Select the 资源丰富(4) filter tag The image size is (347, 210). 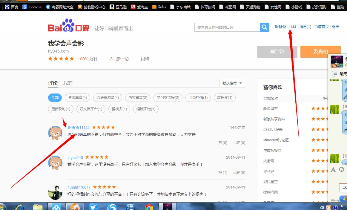[77, 98]
